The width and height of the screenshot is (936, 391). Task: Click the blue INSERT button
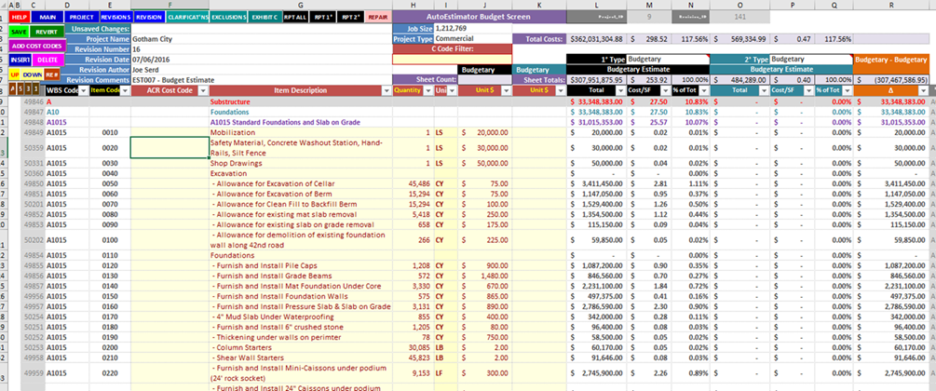(x=20, y=61)
